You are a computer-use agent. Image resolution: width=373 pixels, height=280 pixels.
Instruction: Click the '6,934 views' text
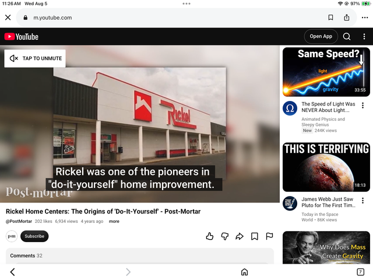point(66,221)
